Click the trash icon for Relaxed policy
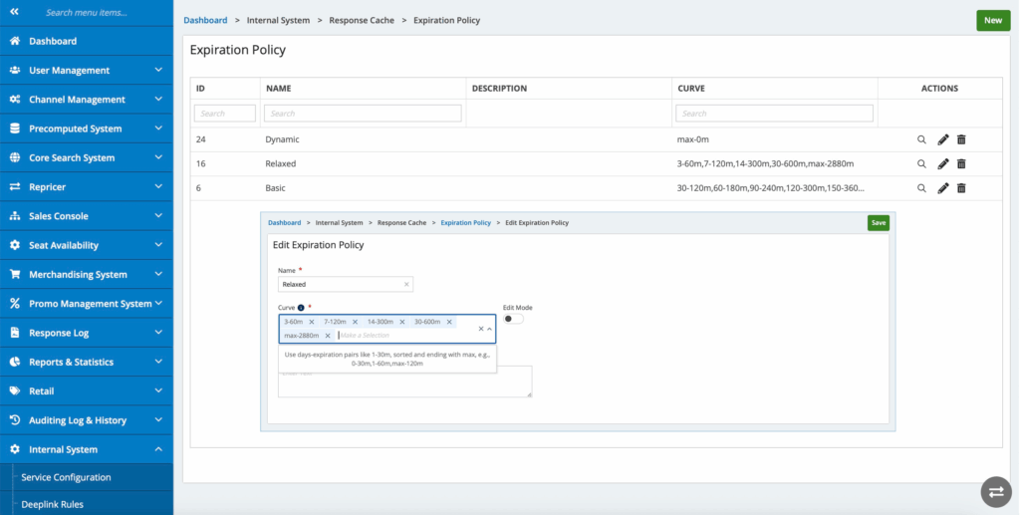This screenshot has height=515, width=1020. [x=961, y=163]
